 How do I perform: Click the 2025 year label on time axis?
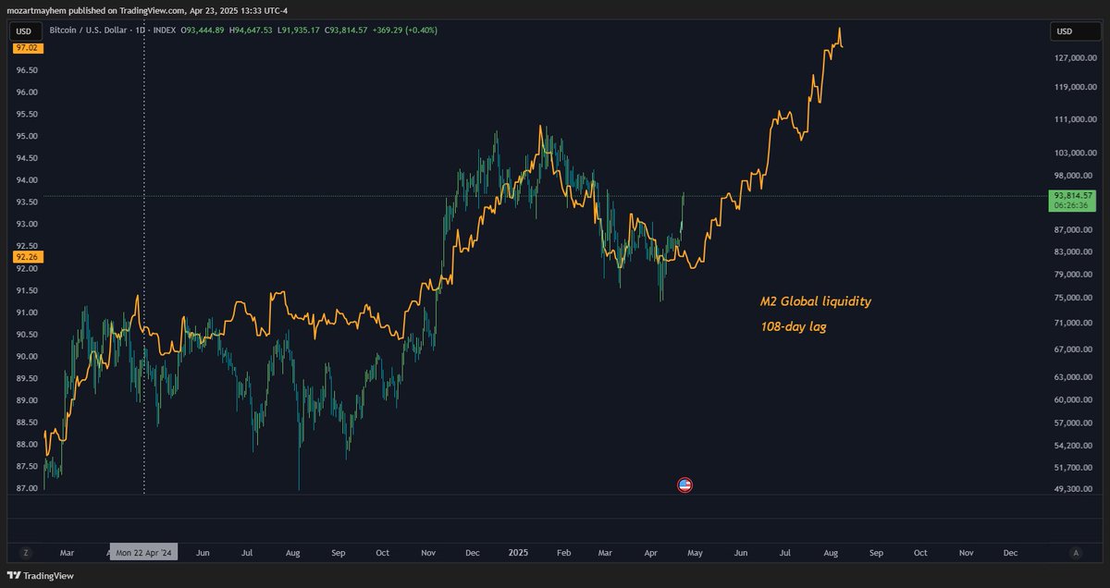517,553
